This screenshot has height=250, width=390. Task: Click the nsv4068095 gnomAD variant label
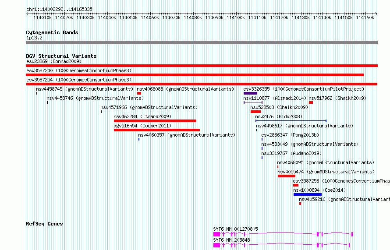326,162
